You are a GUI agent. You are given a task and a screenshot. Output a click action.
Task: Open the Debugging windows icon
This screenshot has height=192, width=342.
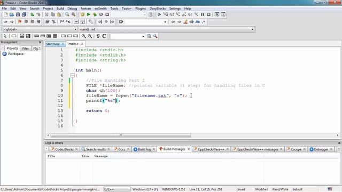click(x=217, y=14)
